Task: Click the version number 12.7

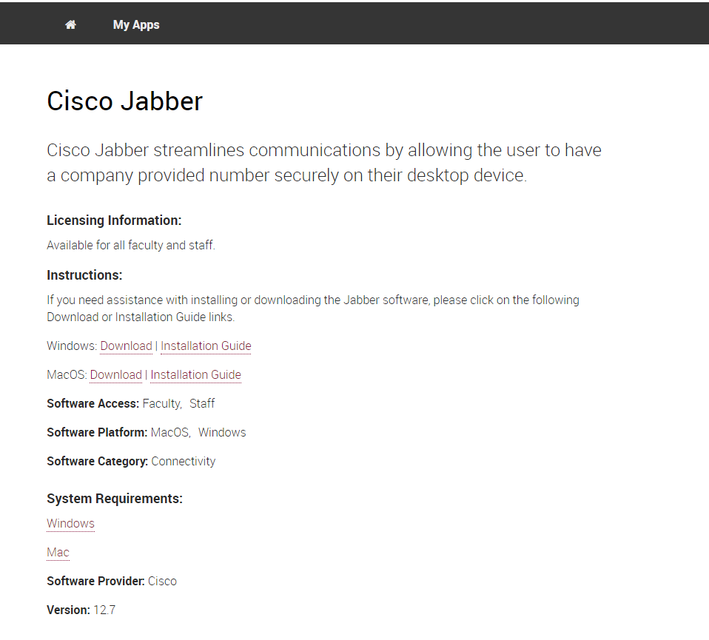Action: 104,610
